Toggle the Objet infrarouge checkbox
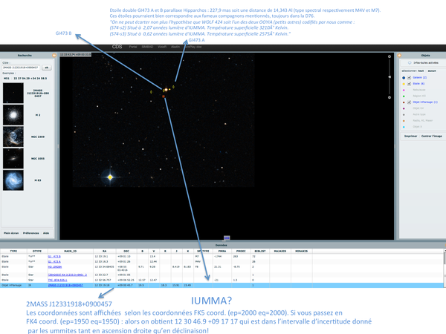This screenshot has width=446, height=334. click(x=409, y=102)
